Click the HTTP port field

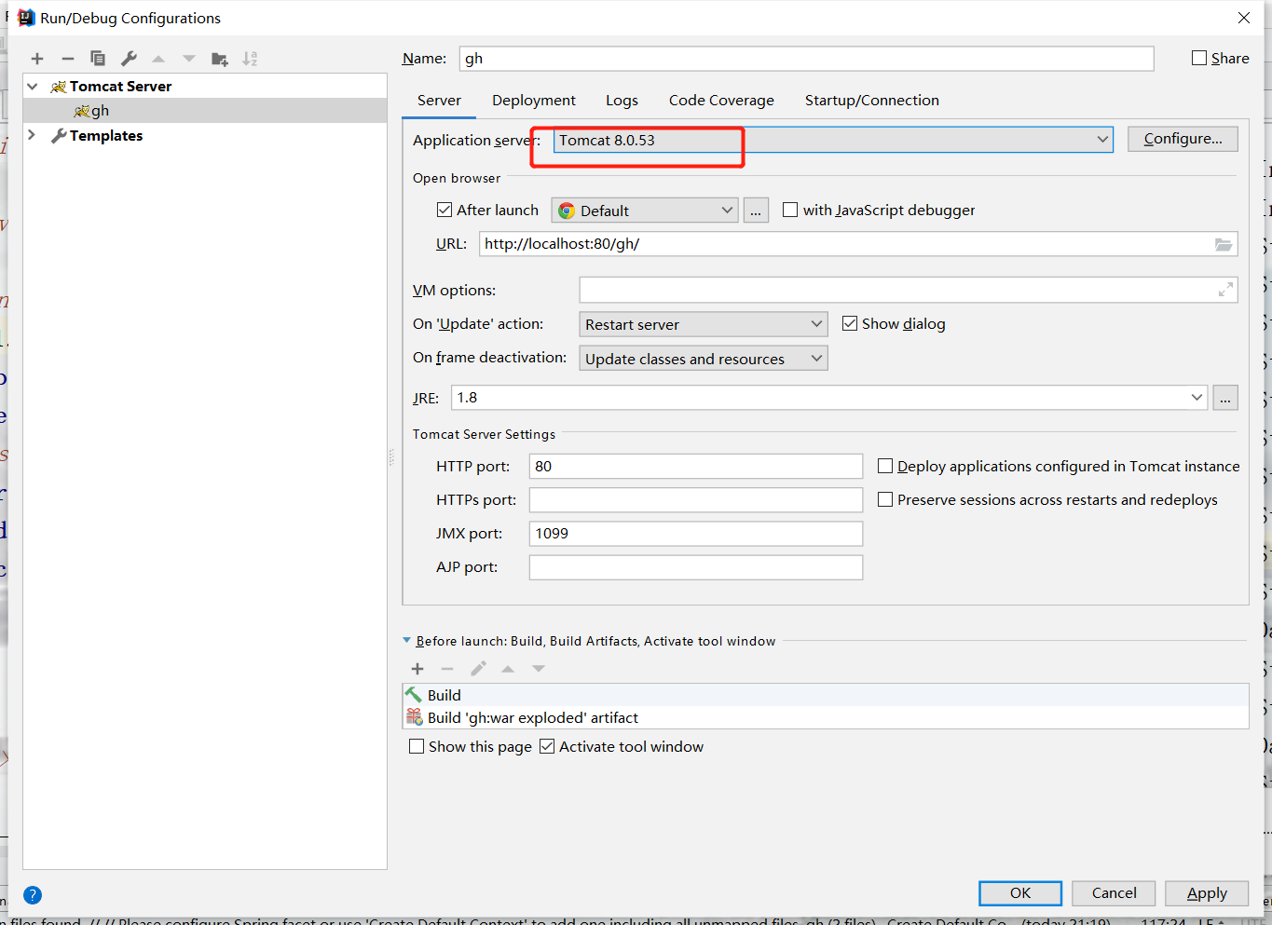coord(696,466)
